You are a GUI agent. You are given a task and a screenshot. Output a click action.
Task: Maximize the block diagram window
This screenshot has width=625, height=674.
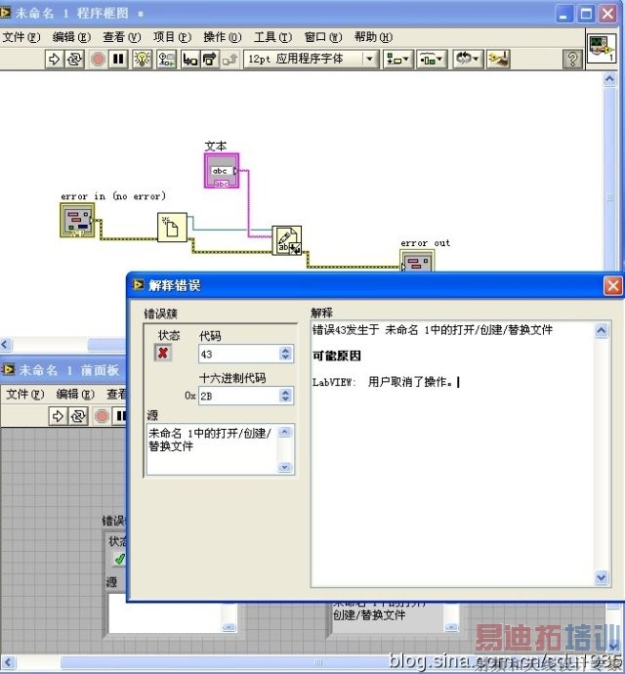[586, 14]
